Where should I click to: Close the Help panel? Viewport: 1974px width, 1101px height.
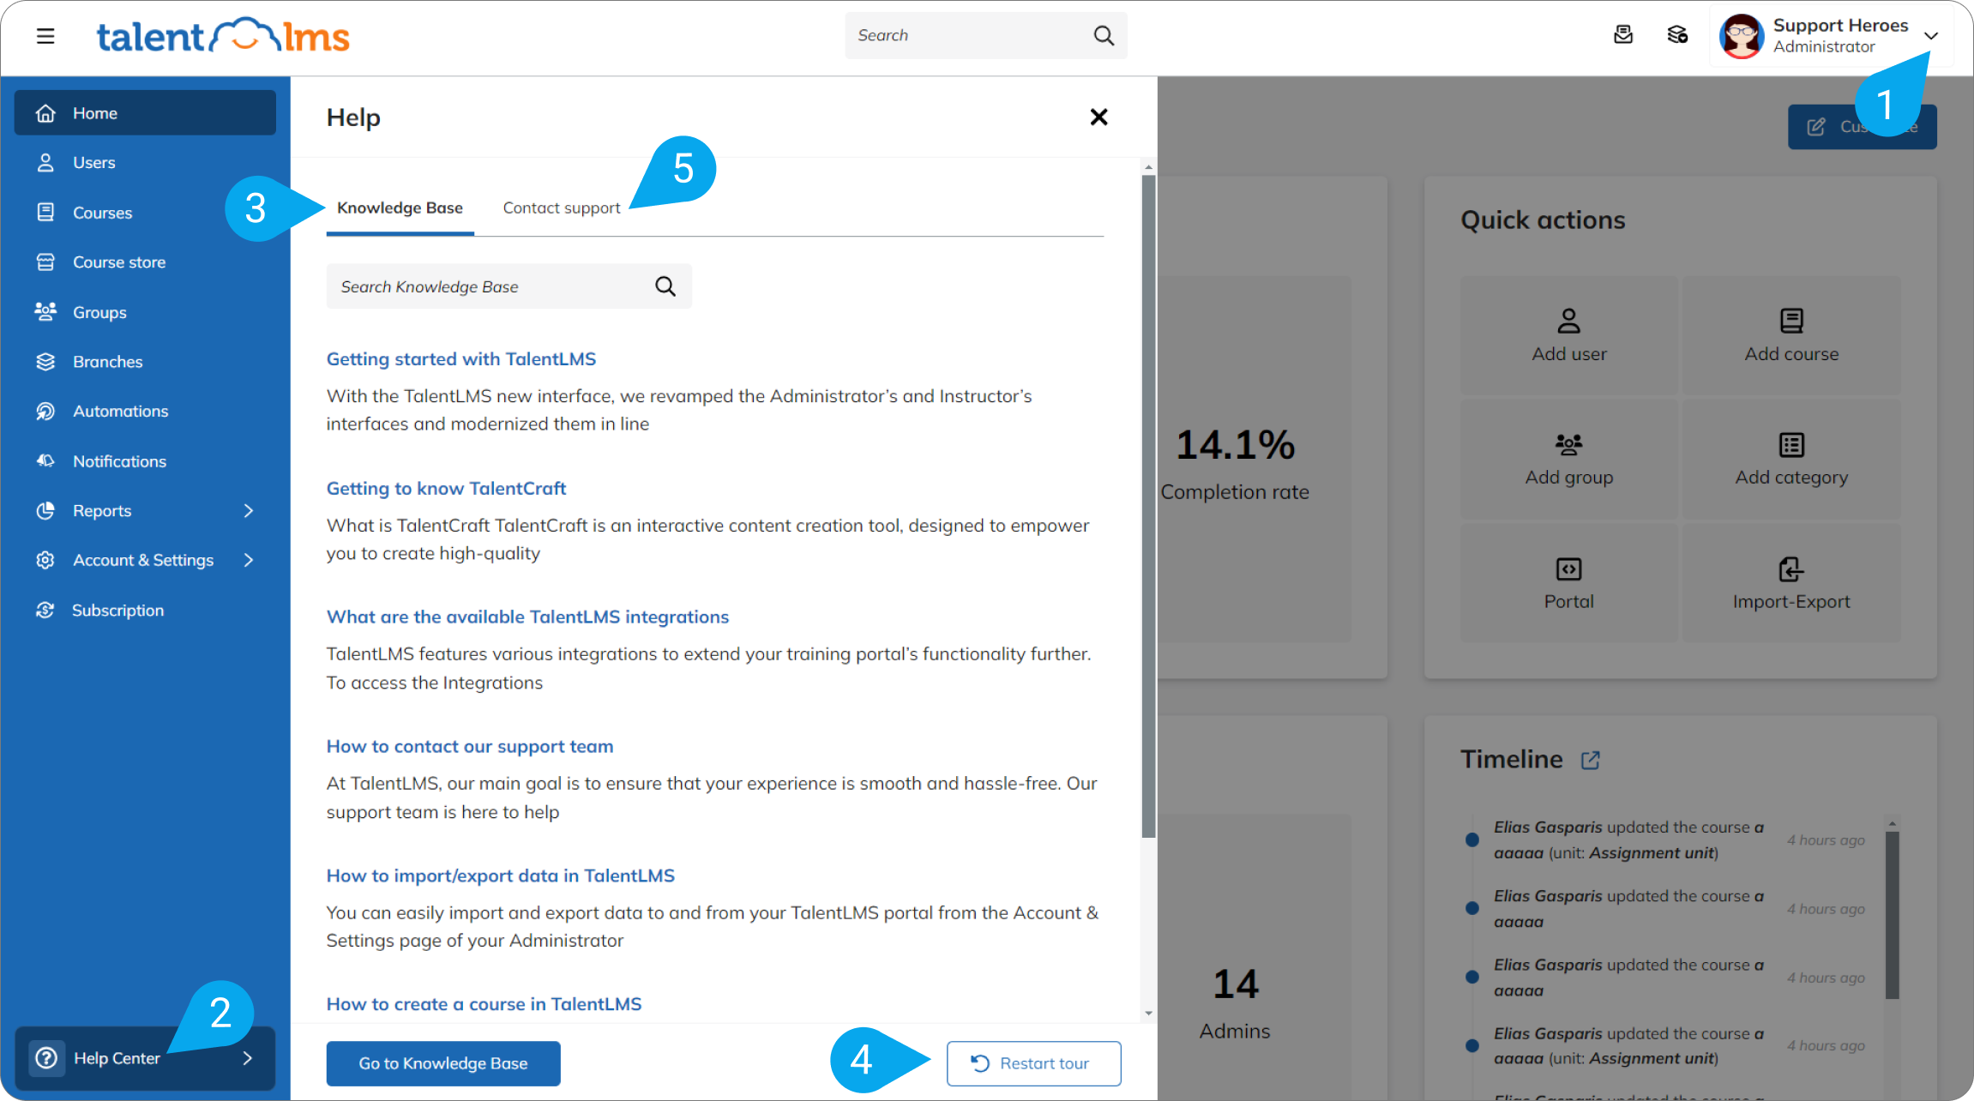point(1098,117)
